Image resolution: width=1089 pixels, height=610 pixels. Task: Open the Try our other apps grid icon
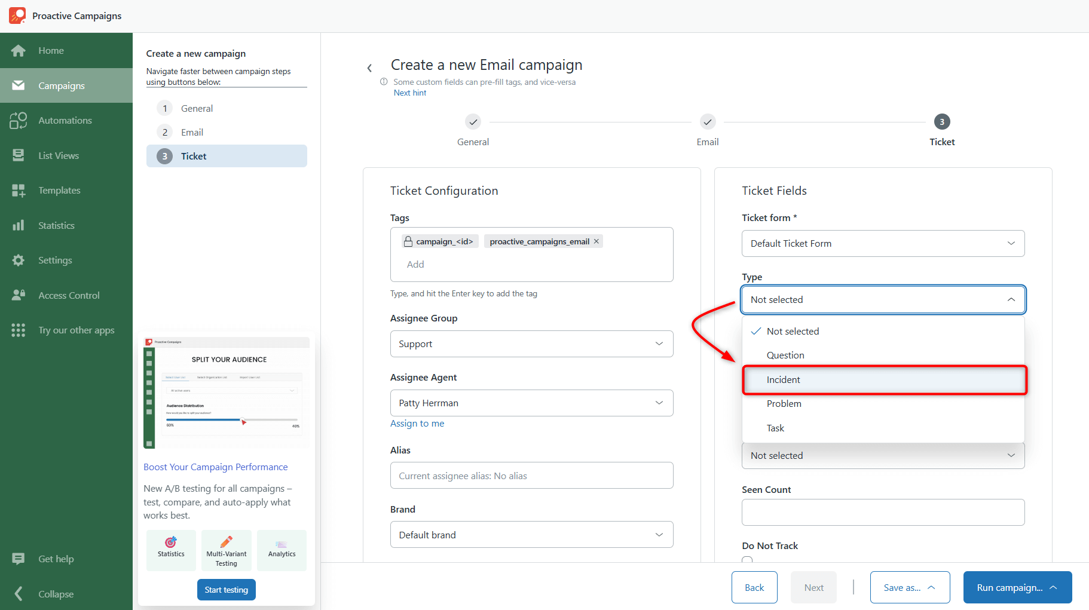click(x=18, y=330)
